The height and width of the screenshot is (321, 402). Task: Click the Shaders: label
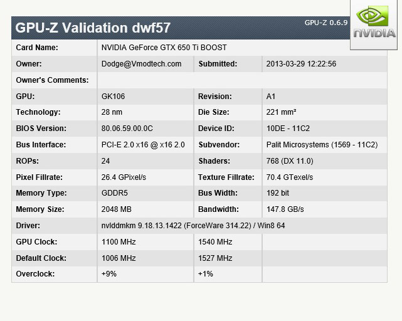pos(214,161)
